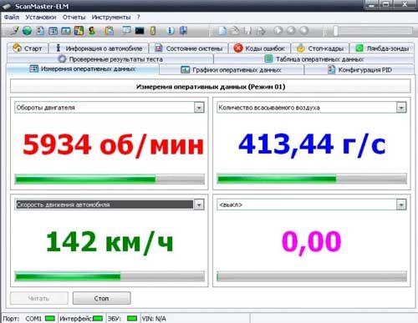Click the blue info circle toolbar icon
This screenshot has width=418, height=323.
171,31
